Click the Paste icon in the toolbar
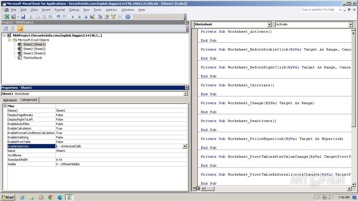 tap(44, 17)
